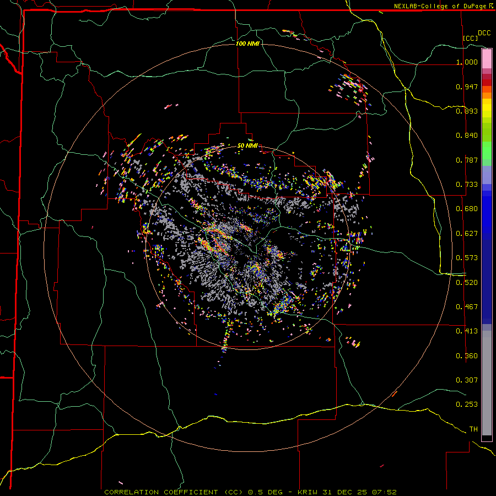This screenshot has height=496, width=496.
Task: Click the 0.787 legend value
Action: click(467, 160)
